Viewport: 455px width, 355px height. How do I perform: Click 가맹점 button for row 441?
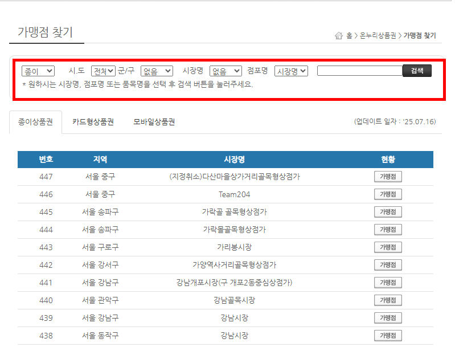388,283
